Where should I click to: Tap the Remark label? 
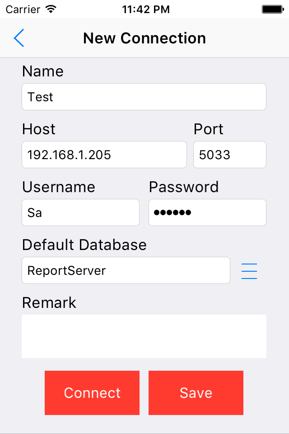(x=49, y=302)
